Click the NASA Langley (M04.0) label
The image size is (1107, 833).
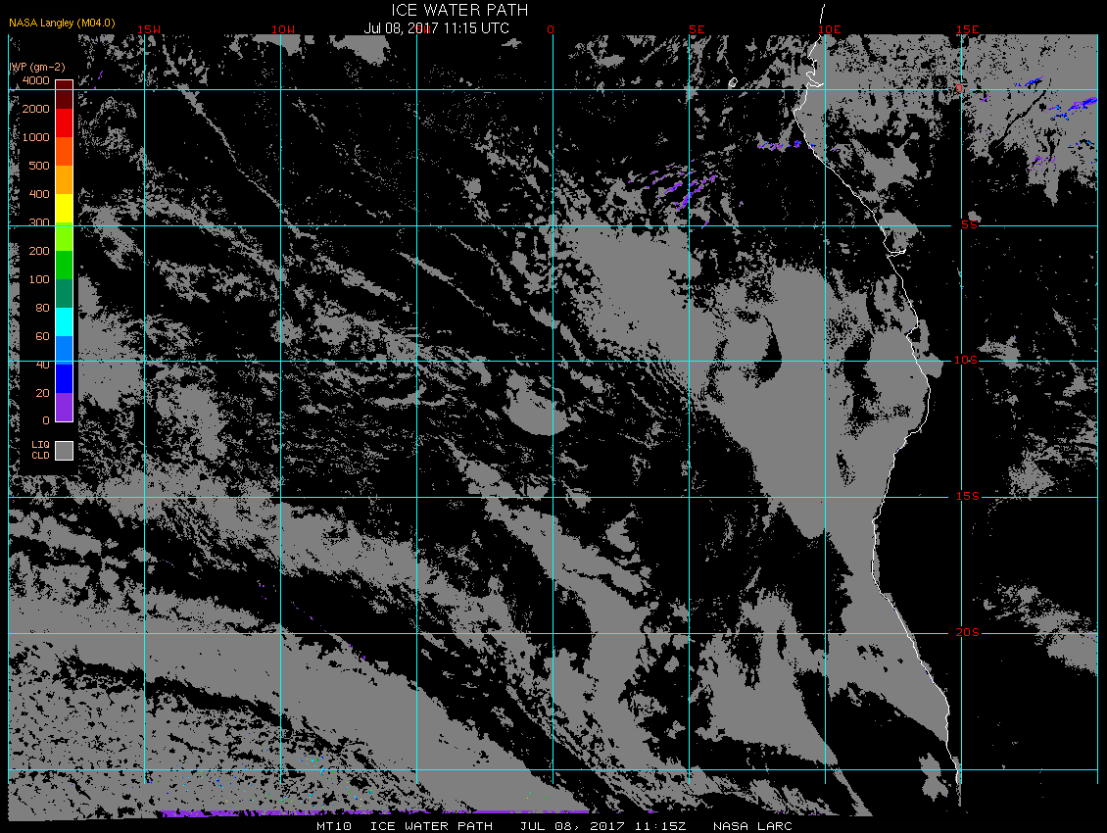coord(62,23)
